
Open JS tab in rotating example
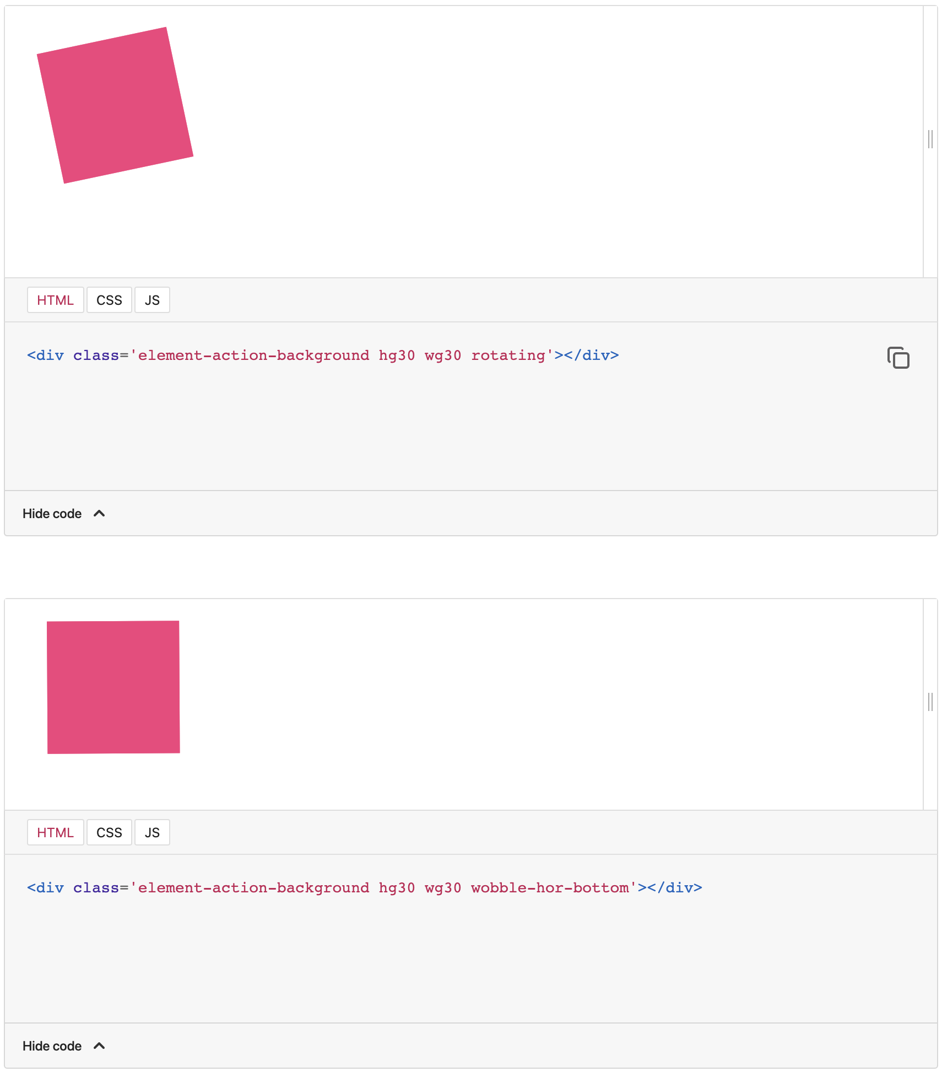point(152,300)
